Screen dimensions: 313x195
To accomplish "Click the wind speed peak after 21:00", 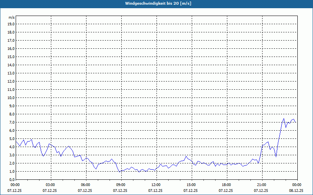I will click(x=284, y=119).
